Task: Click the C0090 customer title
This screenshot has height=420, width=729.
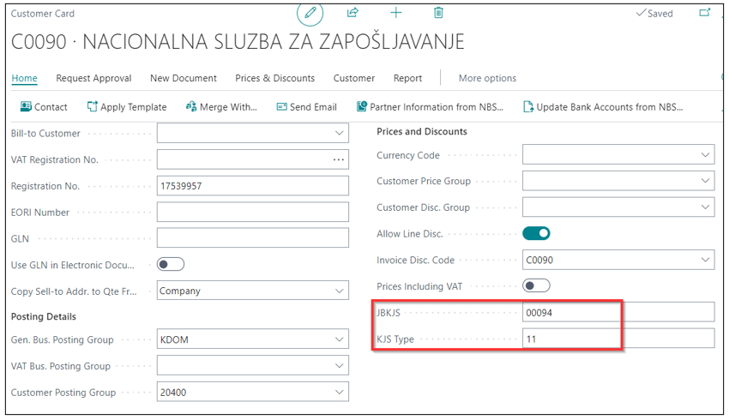Action: 238,42
